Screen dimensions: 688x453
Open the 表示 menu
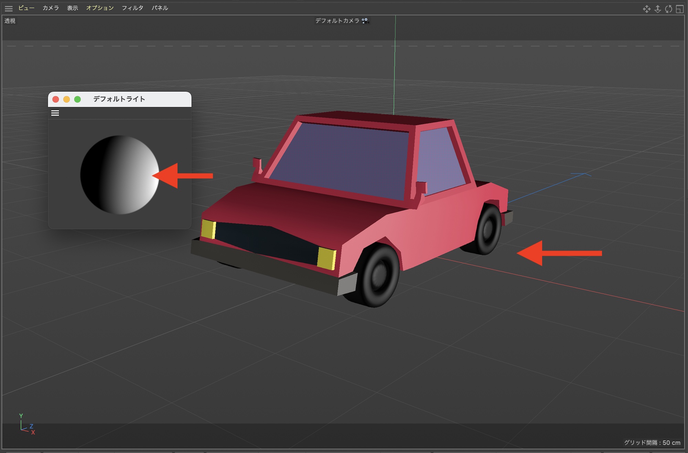(x=72, y=8)
